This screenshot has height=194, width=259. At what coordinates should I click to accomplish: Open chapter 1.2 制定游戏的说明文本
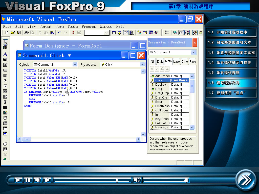(231, 42)
